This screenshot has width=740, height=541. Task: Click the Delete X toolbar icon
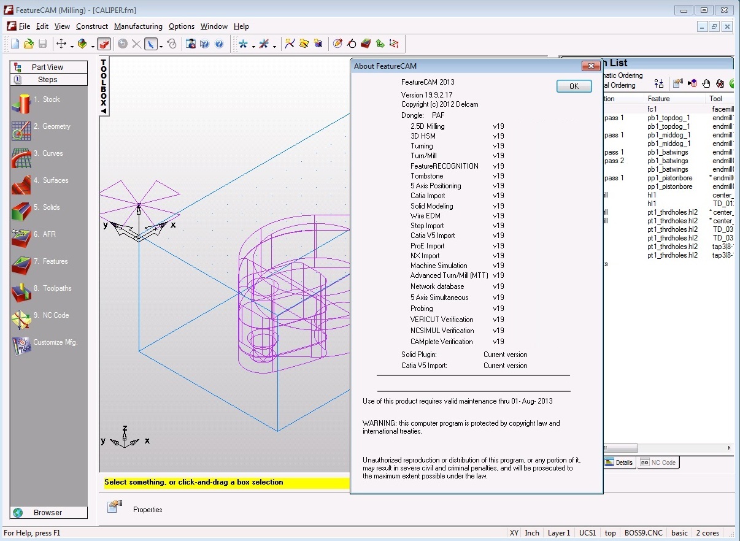click(136, 44)
